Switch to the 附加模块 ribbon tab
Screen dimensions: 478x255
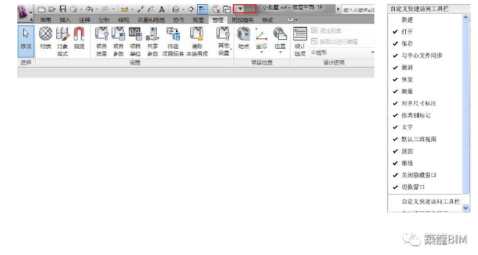(x=242, y=20)
